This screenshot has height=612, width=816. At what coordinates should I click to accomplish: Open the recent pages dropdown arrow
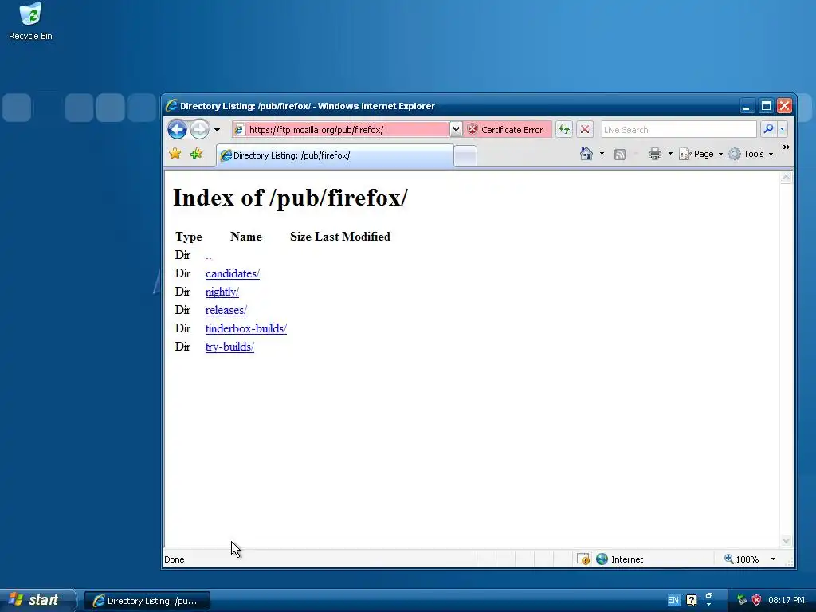tap(217, 130)
